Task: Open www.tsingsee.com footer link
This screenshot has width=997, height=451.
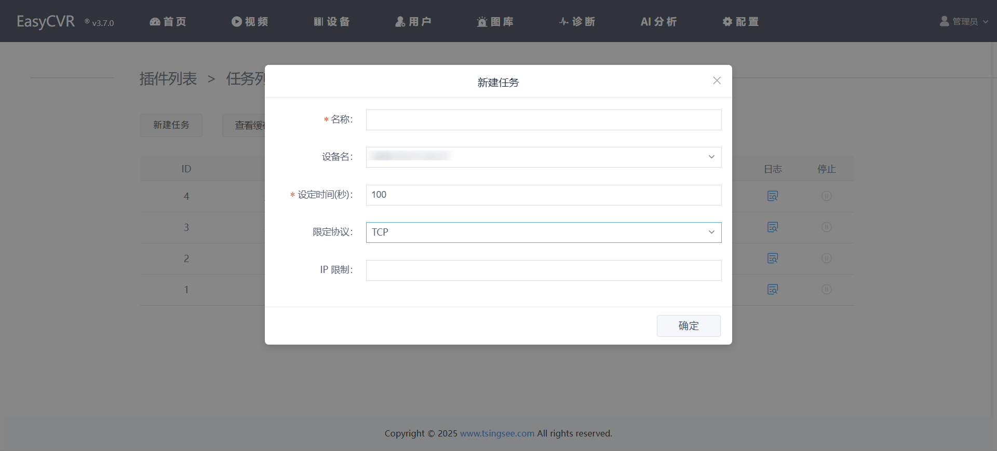Action: pyautogui.click(x=497, y=433)
